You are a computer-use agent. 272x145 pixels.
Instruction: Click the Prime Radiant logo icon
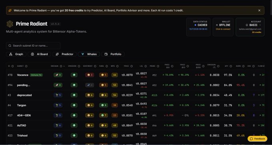10,24
